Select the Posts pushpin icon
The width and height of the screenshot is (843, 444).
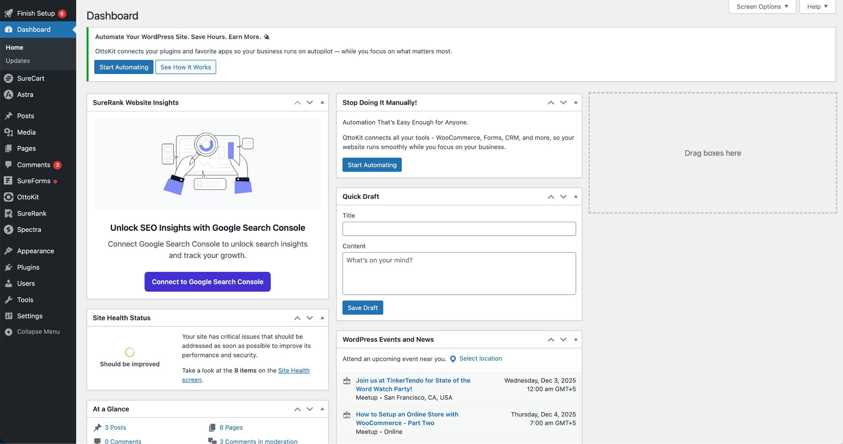pos(9,116)
